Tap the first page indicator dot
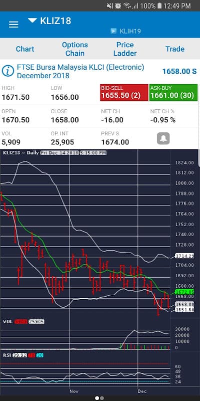Image resolution: width=200 pixels, height=401 pixels. 97,398
